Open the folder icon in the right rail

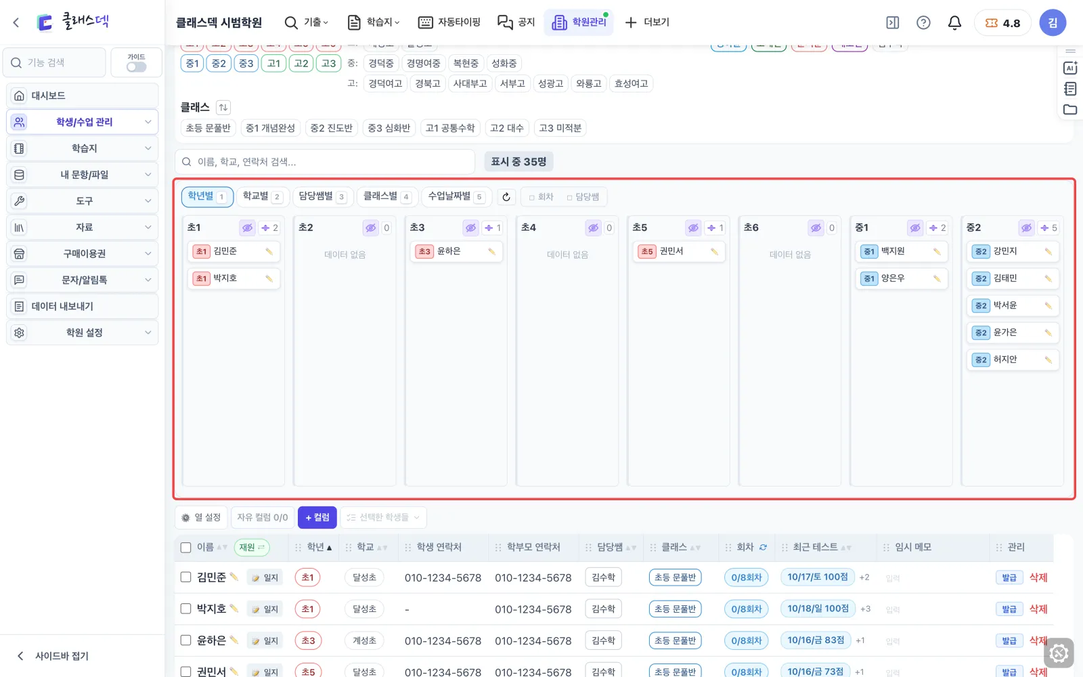[x=1070, y=109]
